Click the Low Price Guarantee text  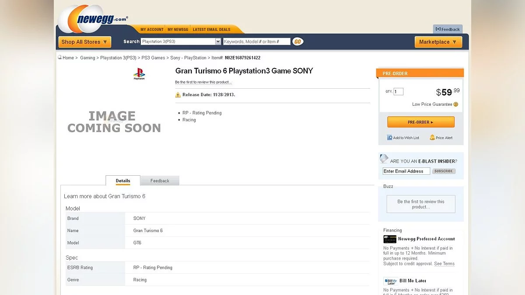[432, 104]
